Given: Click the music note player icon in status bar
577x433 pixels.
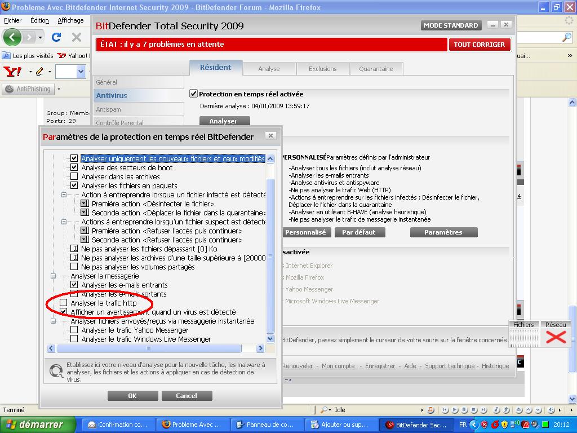Looking at the screenshot, I should [431, 410].
